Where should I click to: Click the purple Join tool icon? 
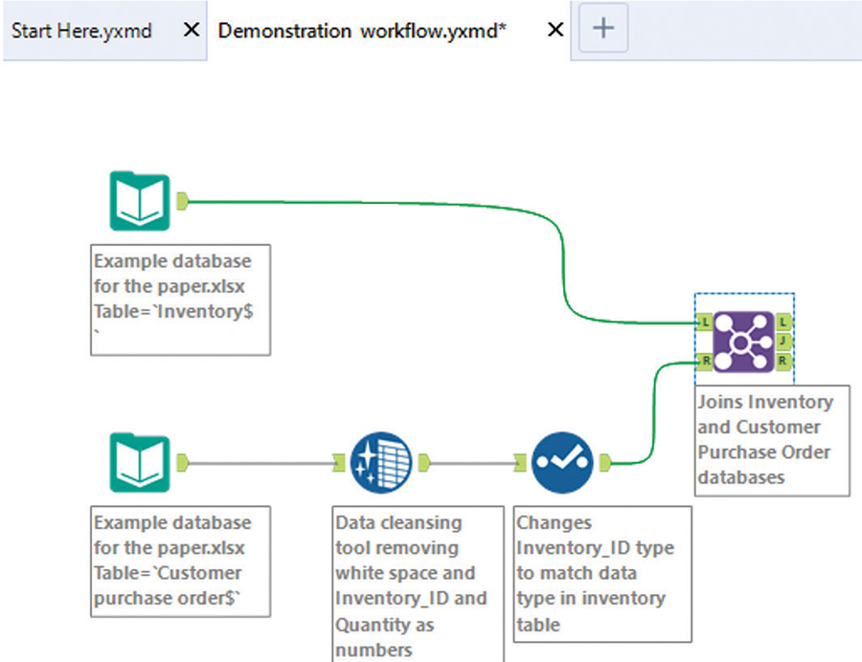(744, 342)
